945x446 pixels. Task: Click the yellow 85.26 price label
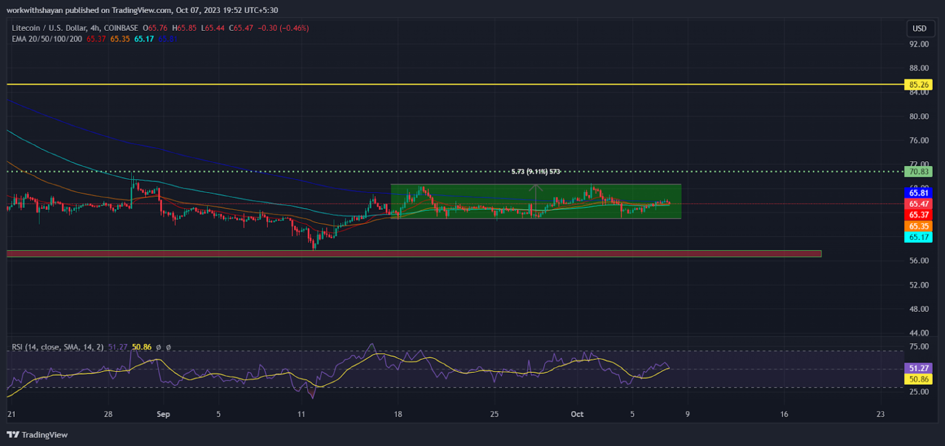point(918,85)
